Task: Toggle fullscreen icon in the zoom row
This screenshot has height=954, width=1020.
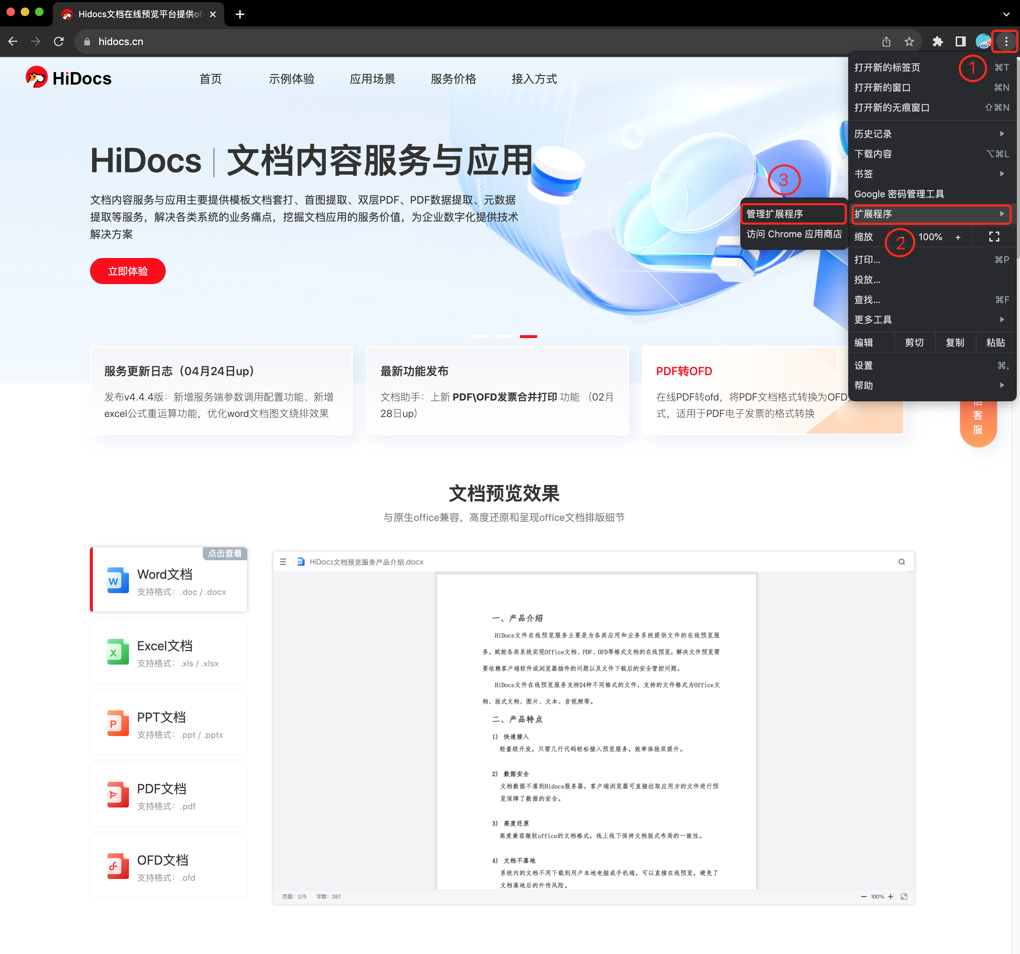Action: pyautogui.click(x=994, y=237)
